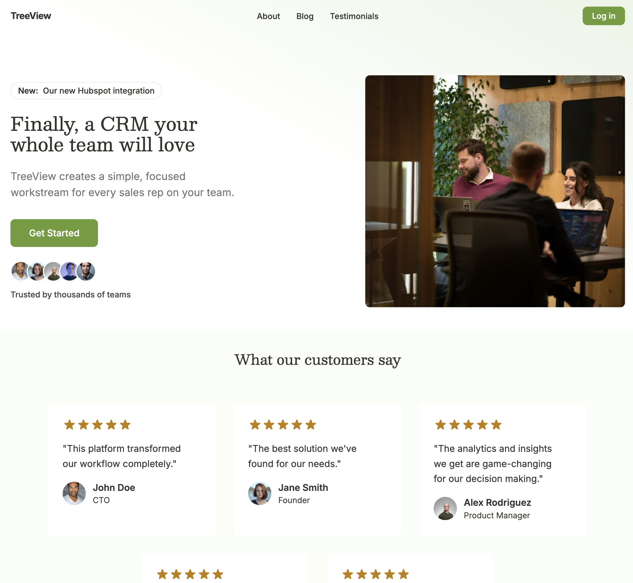Open the About page

coord(268,16)
